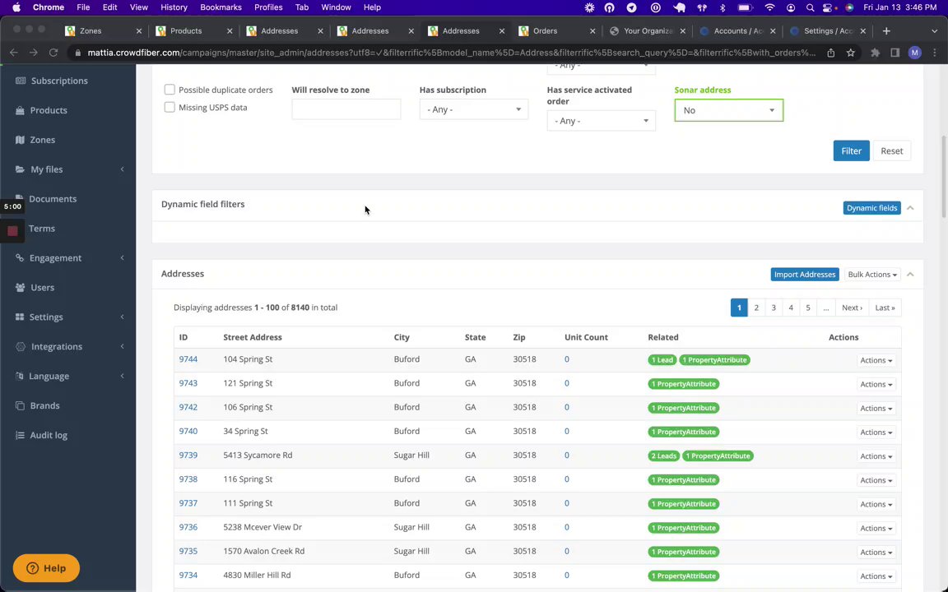Open the Profiles menu

(268, 7)
